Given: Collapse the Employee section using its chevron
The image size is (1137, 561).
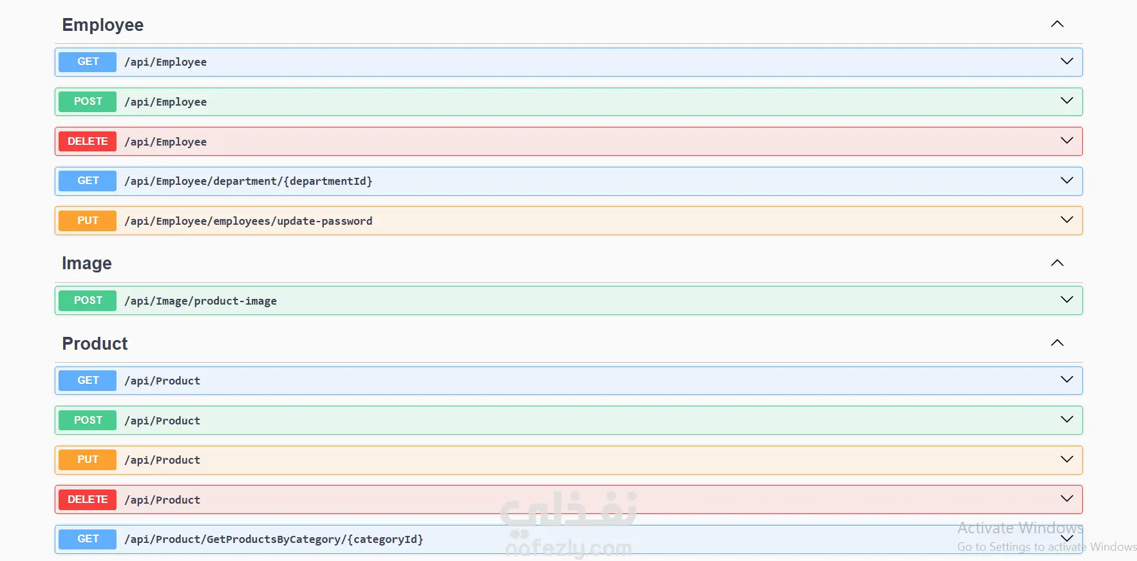Looking at the screenshot, I should 1057,24.
